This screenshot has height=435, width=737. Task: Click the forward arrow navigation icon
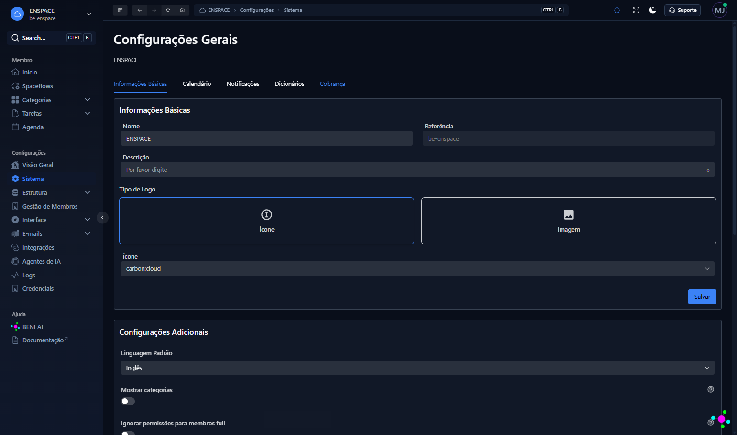pyautogui.click(x=154, y=10)
